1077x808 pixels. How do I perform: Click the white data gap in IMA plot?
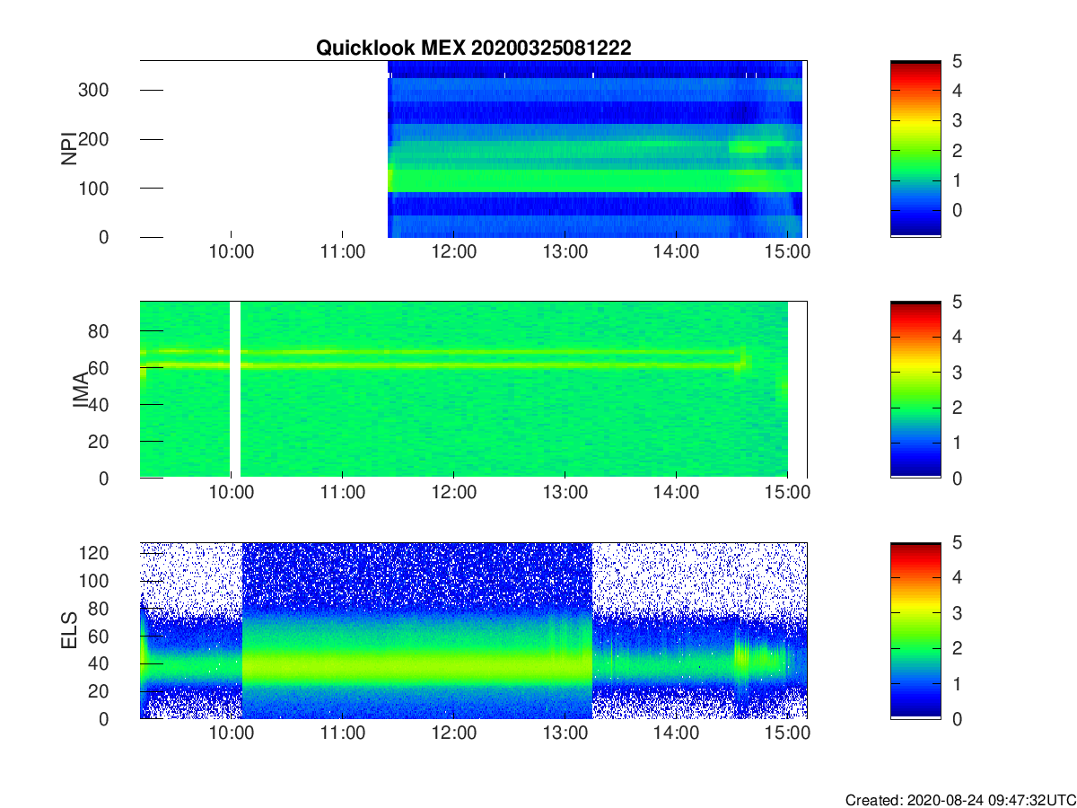tap(236, 390)
